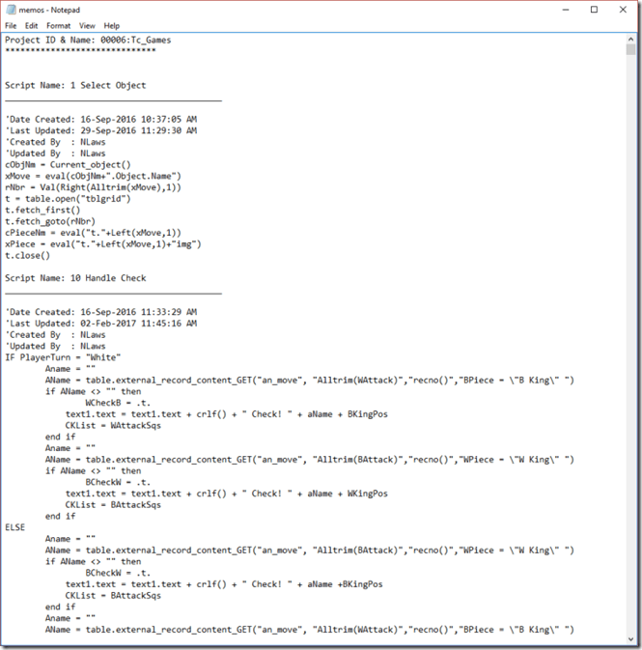Open the File menu
This screenshot has width=642, height=650.
click(11, 26)
